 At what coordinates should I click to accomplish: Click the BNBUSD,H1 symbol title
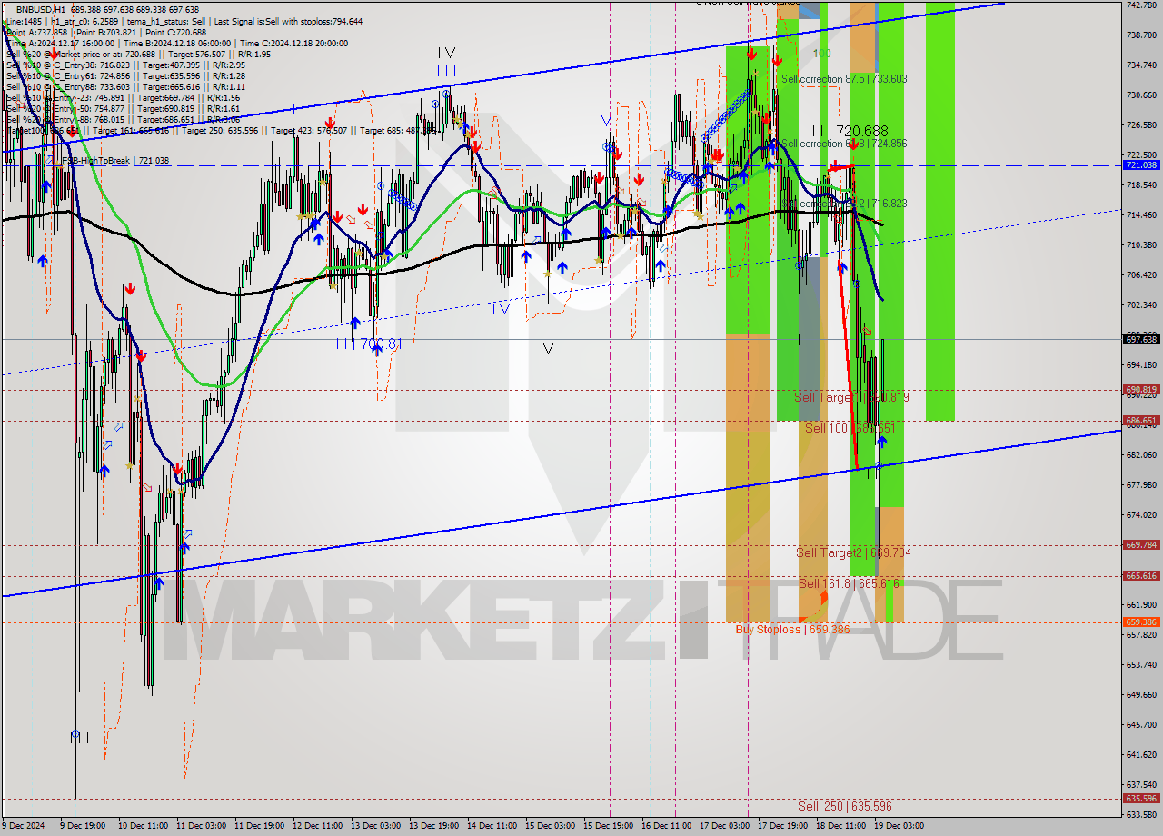(41, 9)
